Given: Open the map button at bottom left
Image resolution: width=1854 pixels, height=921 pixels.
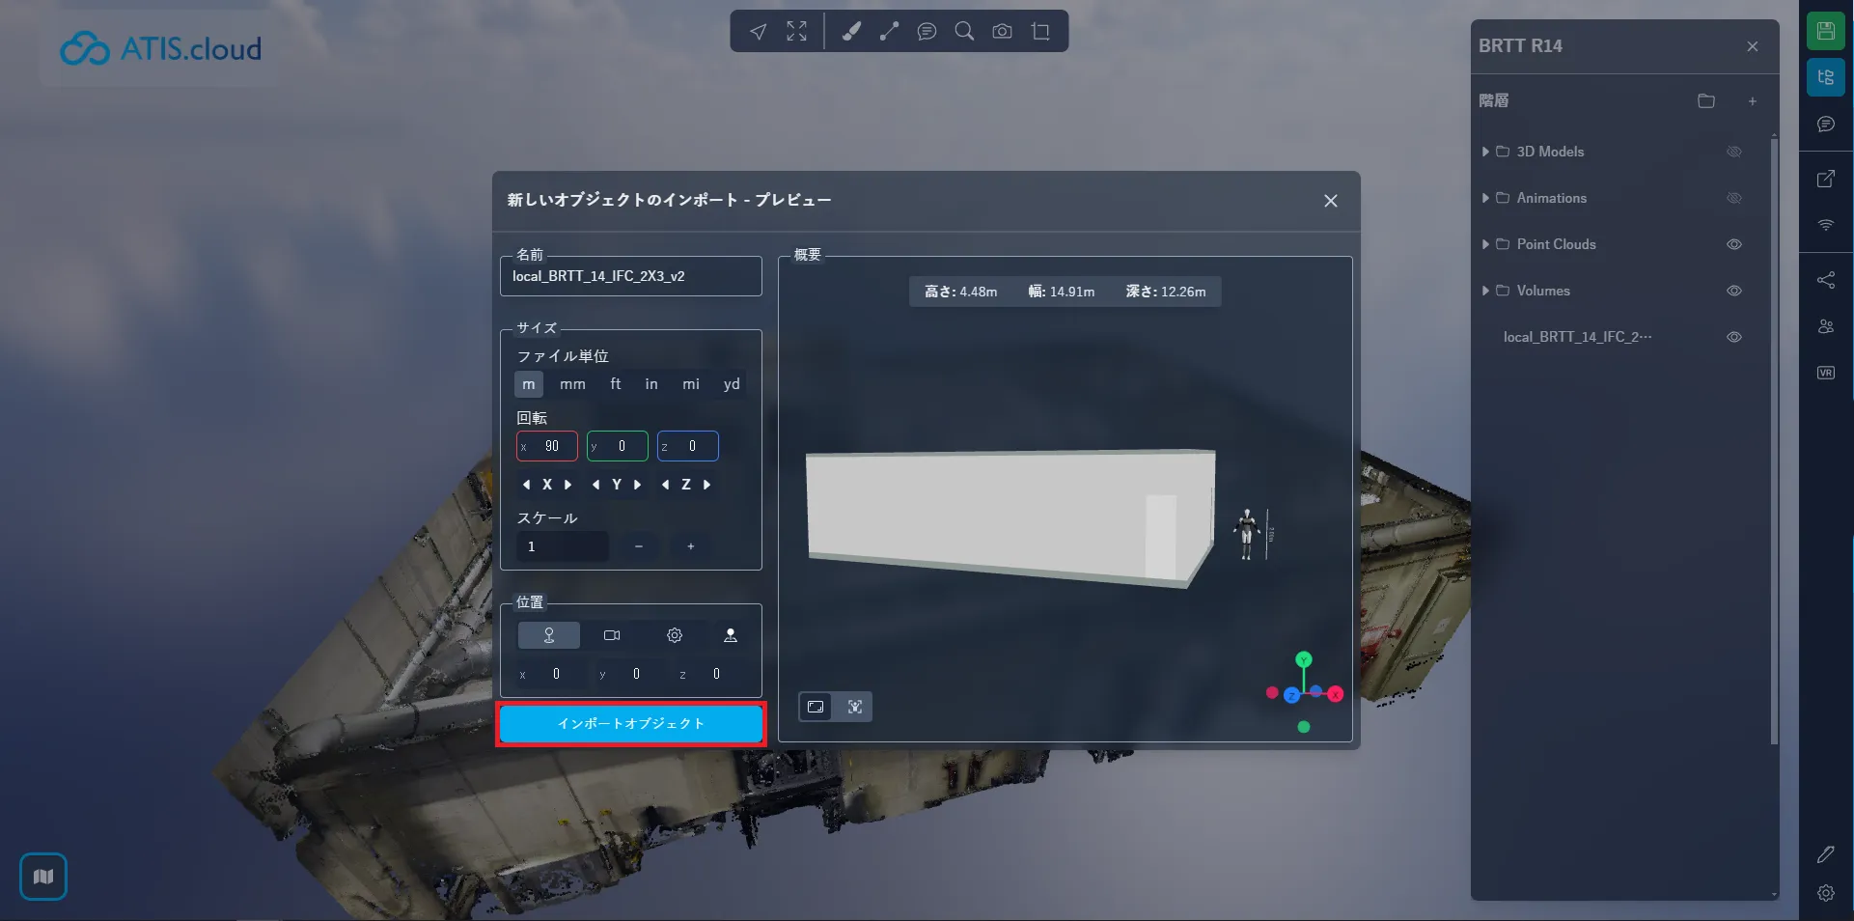Looking at the screenshot, I should click(43, 877).
